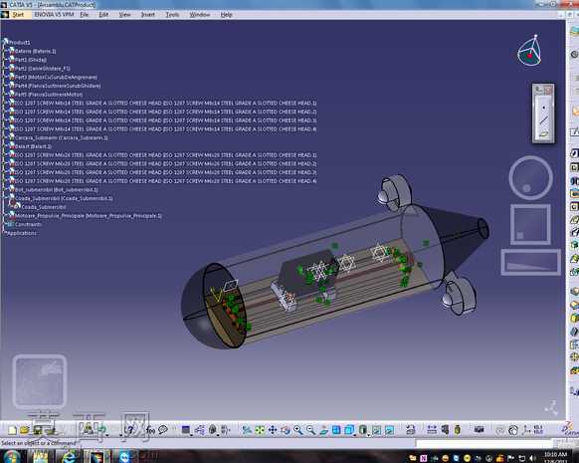Select the Rotate view tool

[286, 430]
